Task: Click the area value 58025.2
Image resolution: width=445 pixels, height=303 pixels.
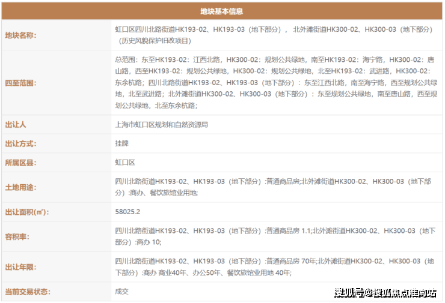Action: 127,212
